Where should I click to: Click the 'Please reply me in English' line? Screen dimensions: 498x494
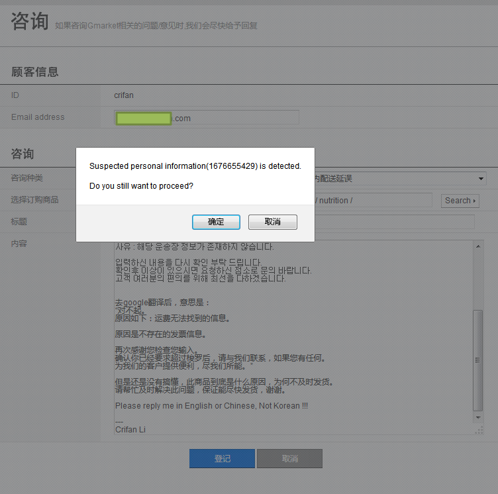211,405
